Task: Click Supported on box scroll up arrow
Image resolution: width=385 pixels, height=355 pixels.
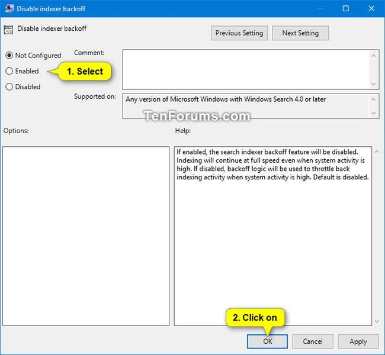Action: (374, 99)
